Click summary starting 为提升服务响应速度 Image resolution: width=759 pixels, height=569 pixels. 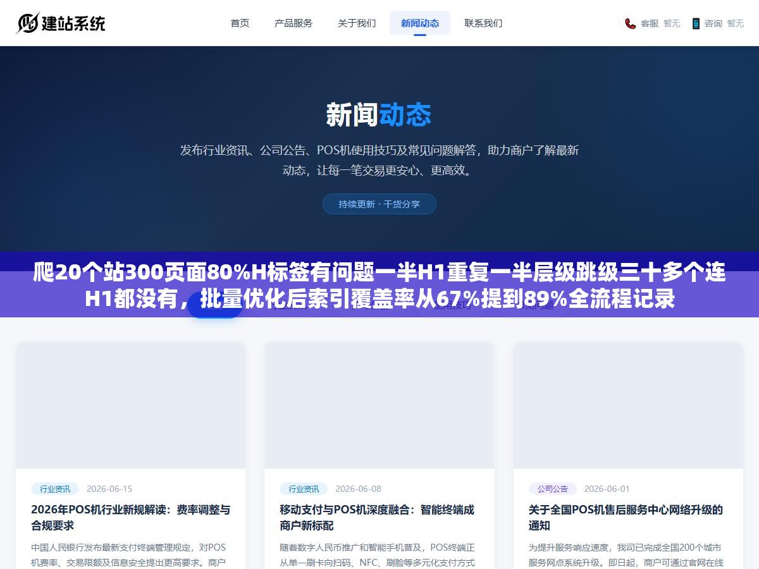(626, 554)
